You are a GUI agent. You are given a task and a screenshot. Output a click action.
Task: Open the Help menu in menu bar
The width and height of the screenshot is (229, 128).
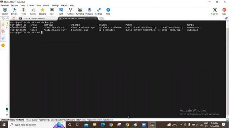[x=72, y=5]
